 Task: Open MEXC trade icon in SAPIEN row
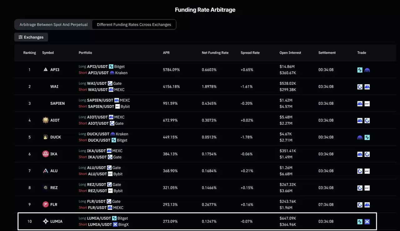click(360, 104)
